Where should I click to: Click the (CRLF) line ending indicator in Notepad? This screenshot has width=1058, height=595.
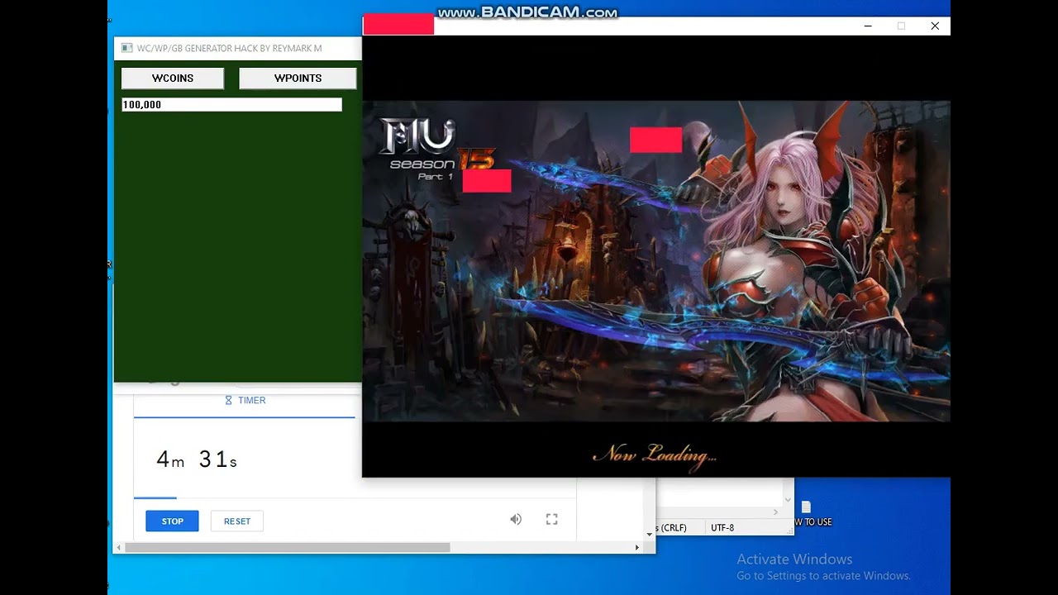click(x=672, y=527)
